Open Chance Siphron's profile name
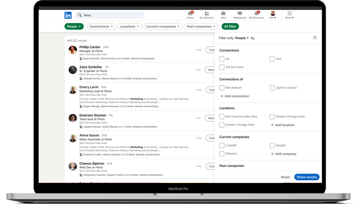 pyautogui.click(x=92, y=163)
